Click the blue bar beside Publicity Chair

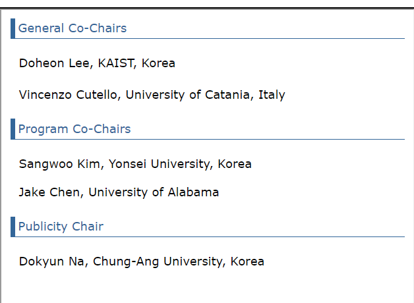pyautogui.click(x=13, y=227)
